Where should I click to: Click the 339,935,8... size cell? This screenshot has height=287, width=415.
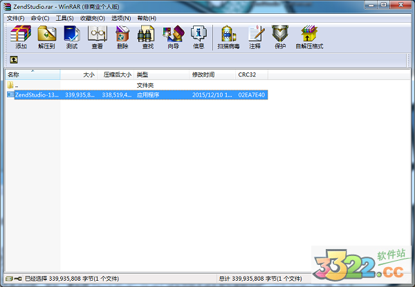(x=80, y=95)
